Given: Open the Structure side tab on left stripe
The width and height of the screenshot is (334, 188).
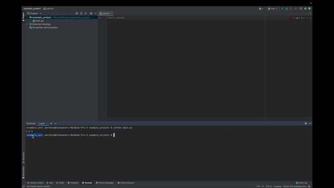Looking at the screenshot, I should tap(23, 158).
